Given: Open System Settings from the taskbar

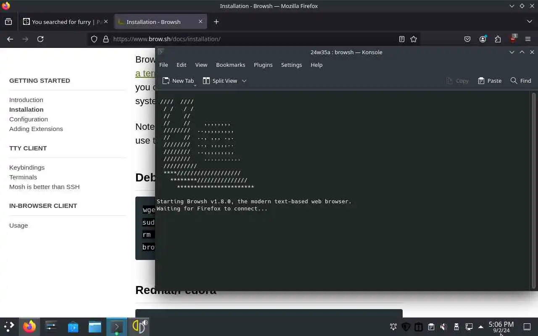Looking at the screenshot, I should (51, 326).
